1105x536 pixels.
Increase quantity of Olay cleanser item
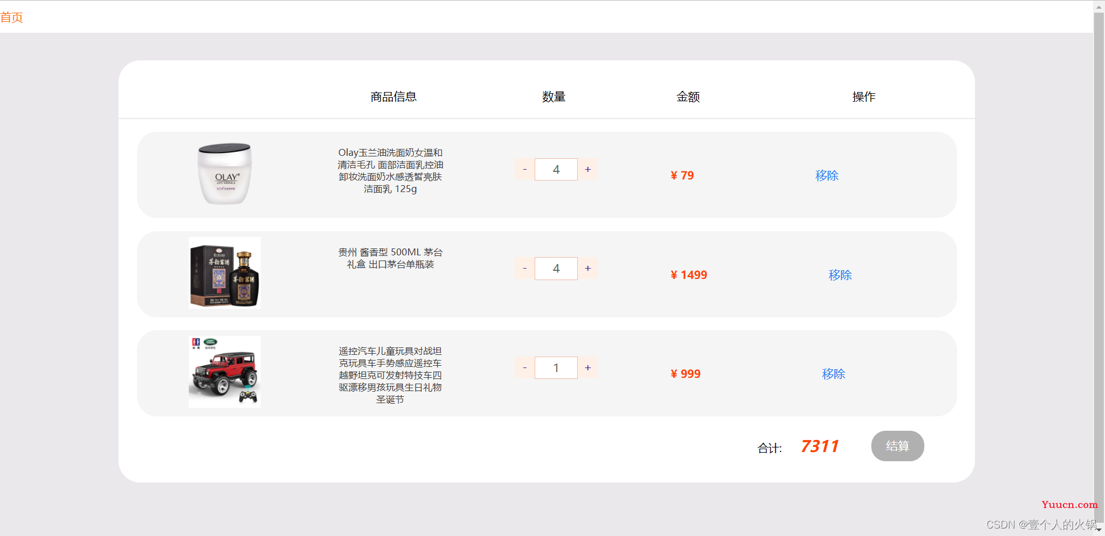588,170
